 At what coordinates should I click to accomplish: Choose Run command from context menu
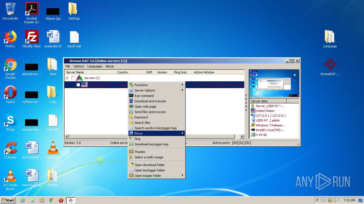click(x=157, y=96)
